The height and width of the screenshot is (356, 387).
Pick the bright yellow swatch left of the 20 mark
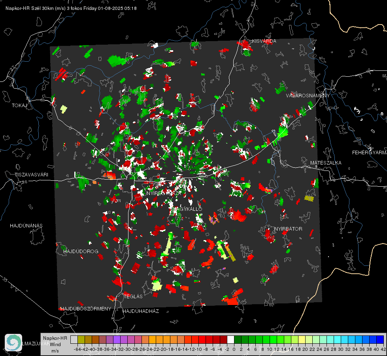[x=302, y=339]
